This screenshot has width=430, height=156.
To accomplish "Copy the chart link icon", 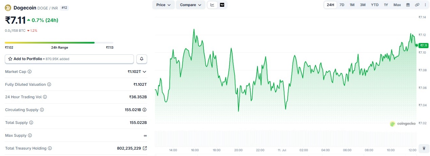I will [417, 5].
